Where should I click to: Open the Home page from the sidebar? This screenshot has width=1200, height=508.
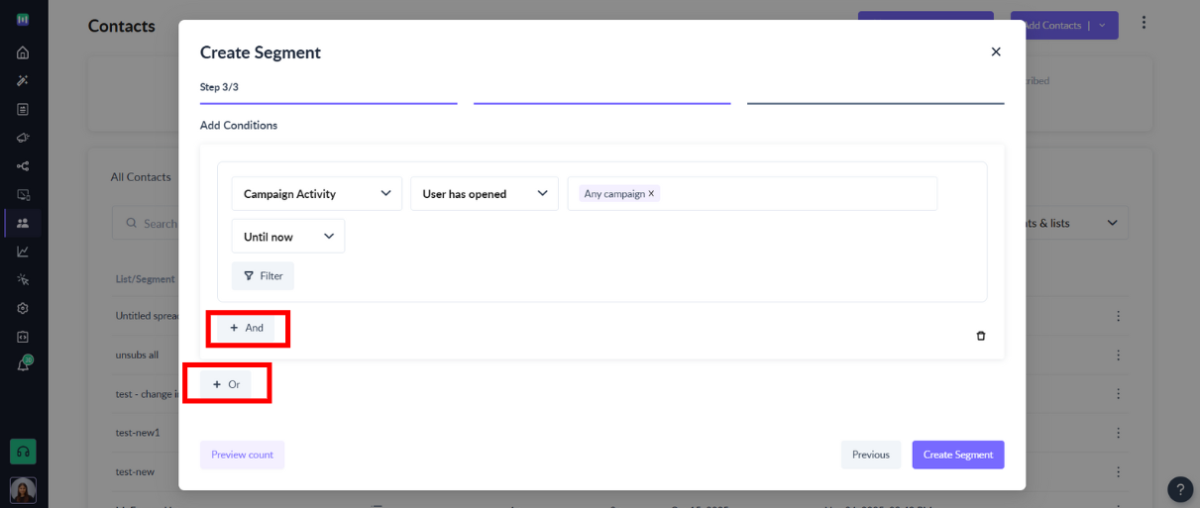pos(23,52)
